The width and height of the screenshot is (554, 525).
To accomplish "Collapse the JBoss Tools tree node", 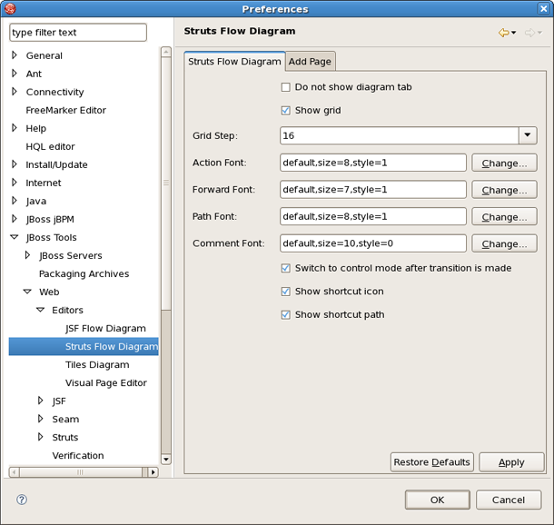I will pyautogui.click(x=15, y=237).
